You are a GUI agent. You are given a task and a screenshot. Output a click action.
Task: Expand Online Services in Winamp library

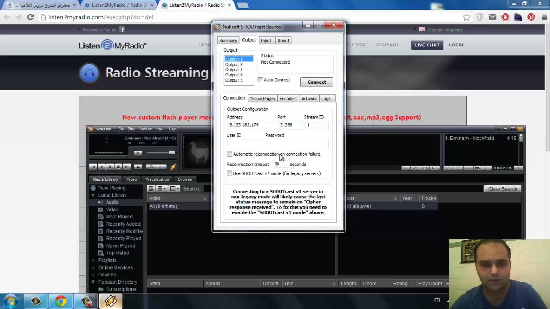(x=93, y=267)
